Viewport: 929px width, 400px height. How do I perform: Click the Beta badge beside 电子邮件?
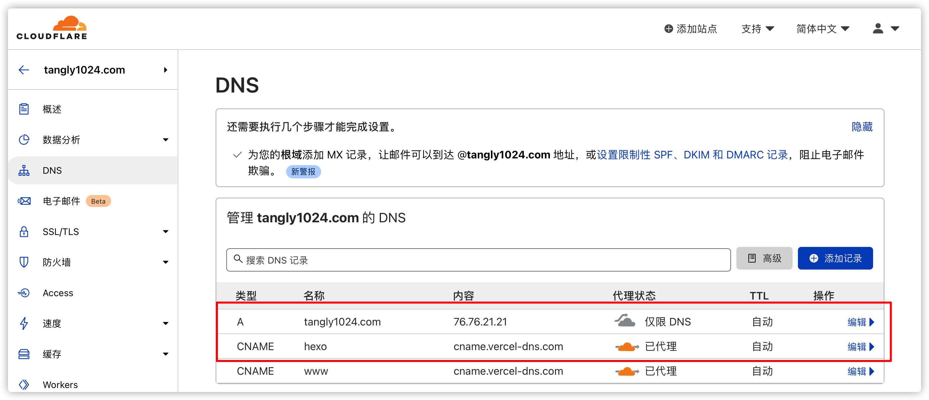coord(98,201)
